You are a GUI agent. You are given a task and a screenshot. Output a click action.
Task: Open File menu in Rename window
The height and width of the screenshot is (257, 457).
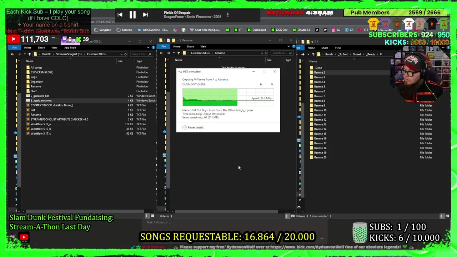click(x=163, y=46)
